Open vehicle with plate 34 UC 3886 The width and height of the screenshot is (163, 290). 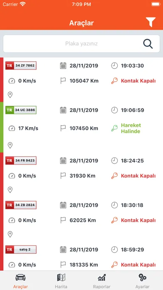21,110
